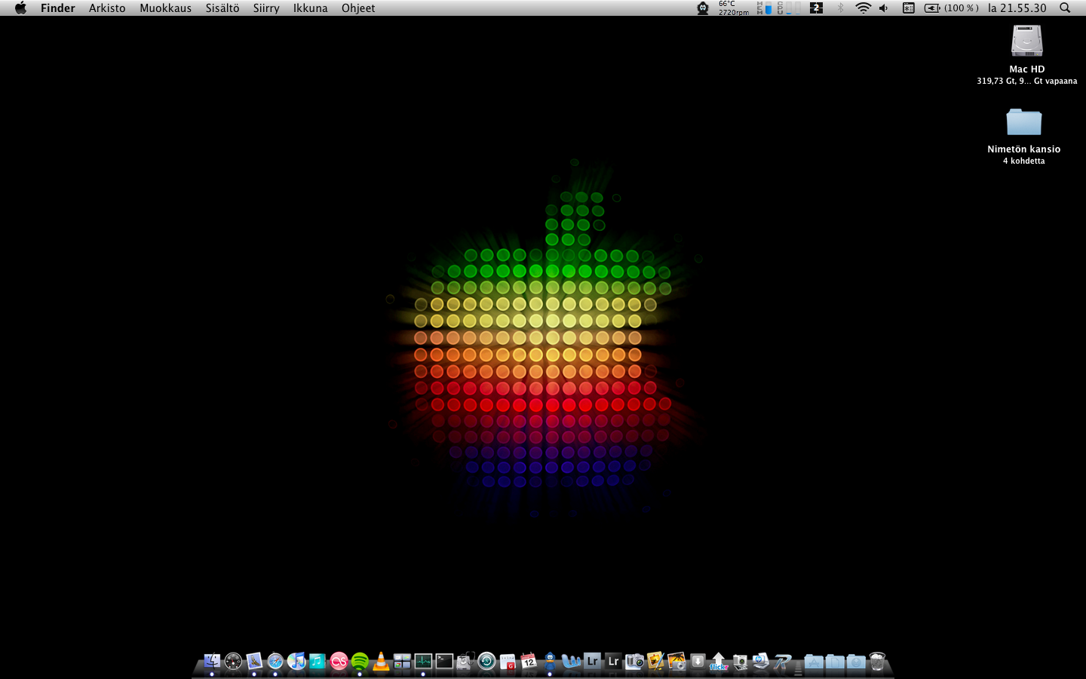The height and width of the screenshot is (679, 1086).
Task: Open the temperature 66°C fan monitor
Action: 734,8
